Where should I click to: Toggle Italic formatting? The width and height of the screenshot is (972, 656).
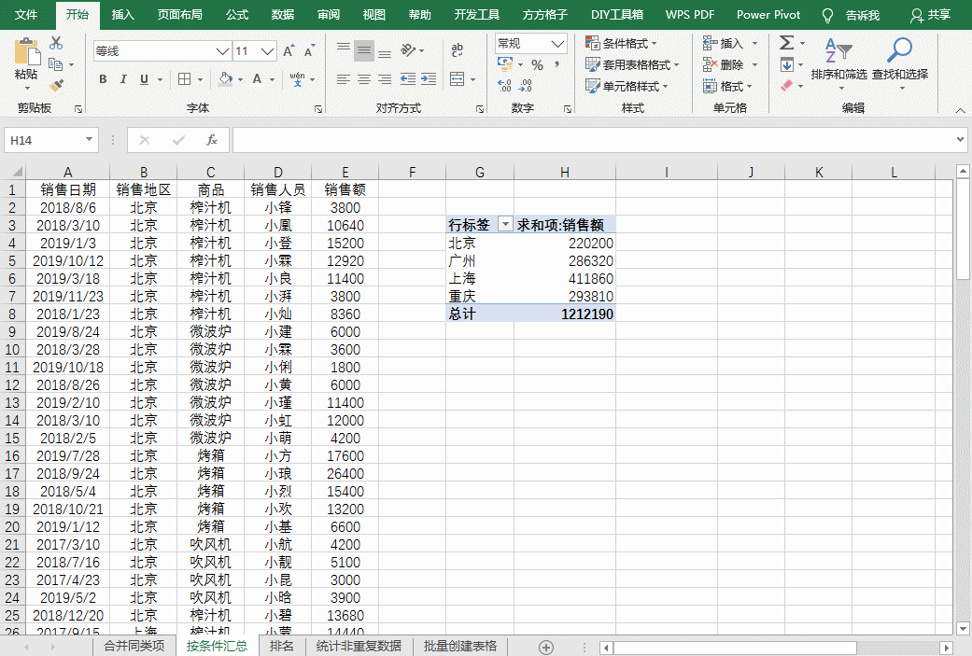(123, 79)
